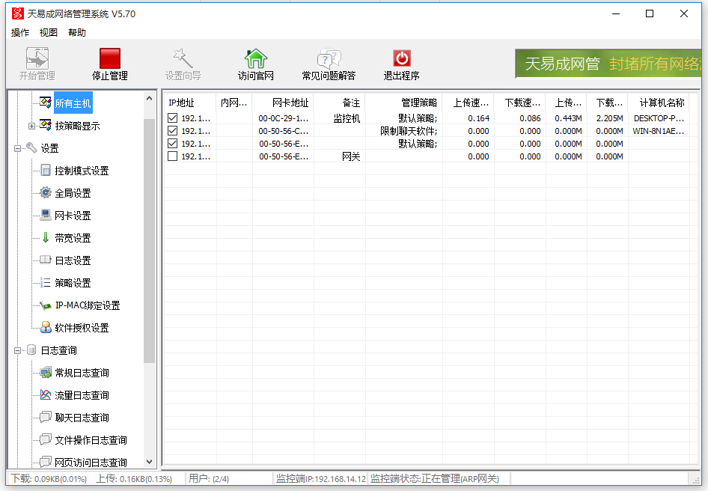The image size is (708, 491).
Task: Open the 帮助 help menu
Action: (77, 33)
